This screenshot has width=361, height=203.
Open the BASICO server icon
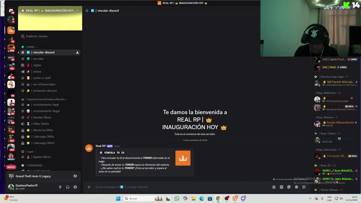pos(11,156)
